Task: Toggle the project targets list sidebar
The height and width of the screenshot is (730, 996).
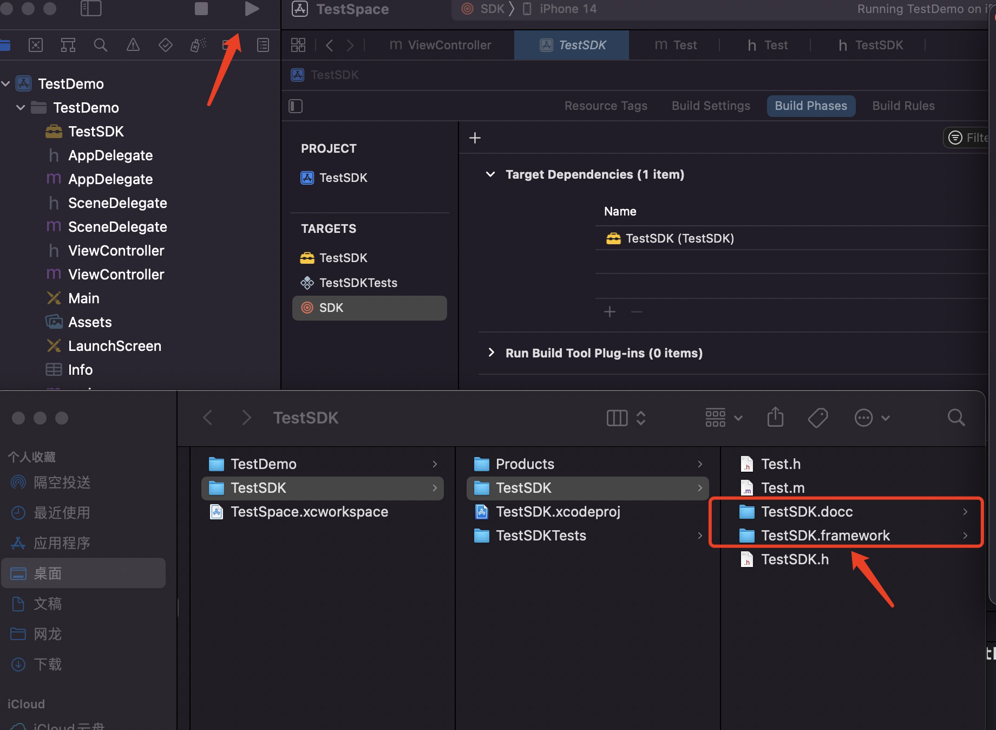Action: point(296,106)
